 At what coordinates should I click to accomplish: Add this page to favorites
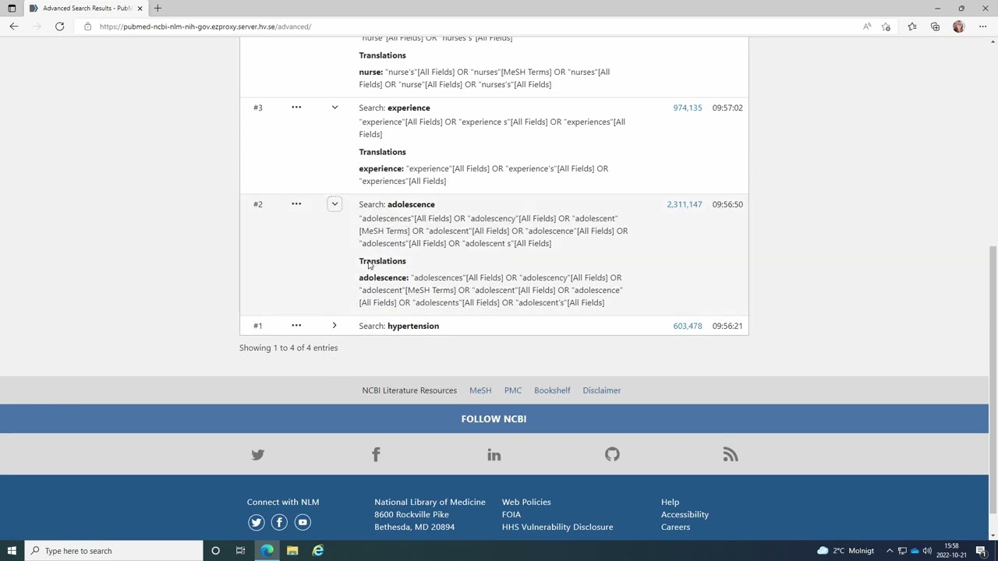[886, 26]
